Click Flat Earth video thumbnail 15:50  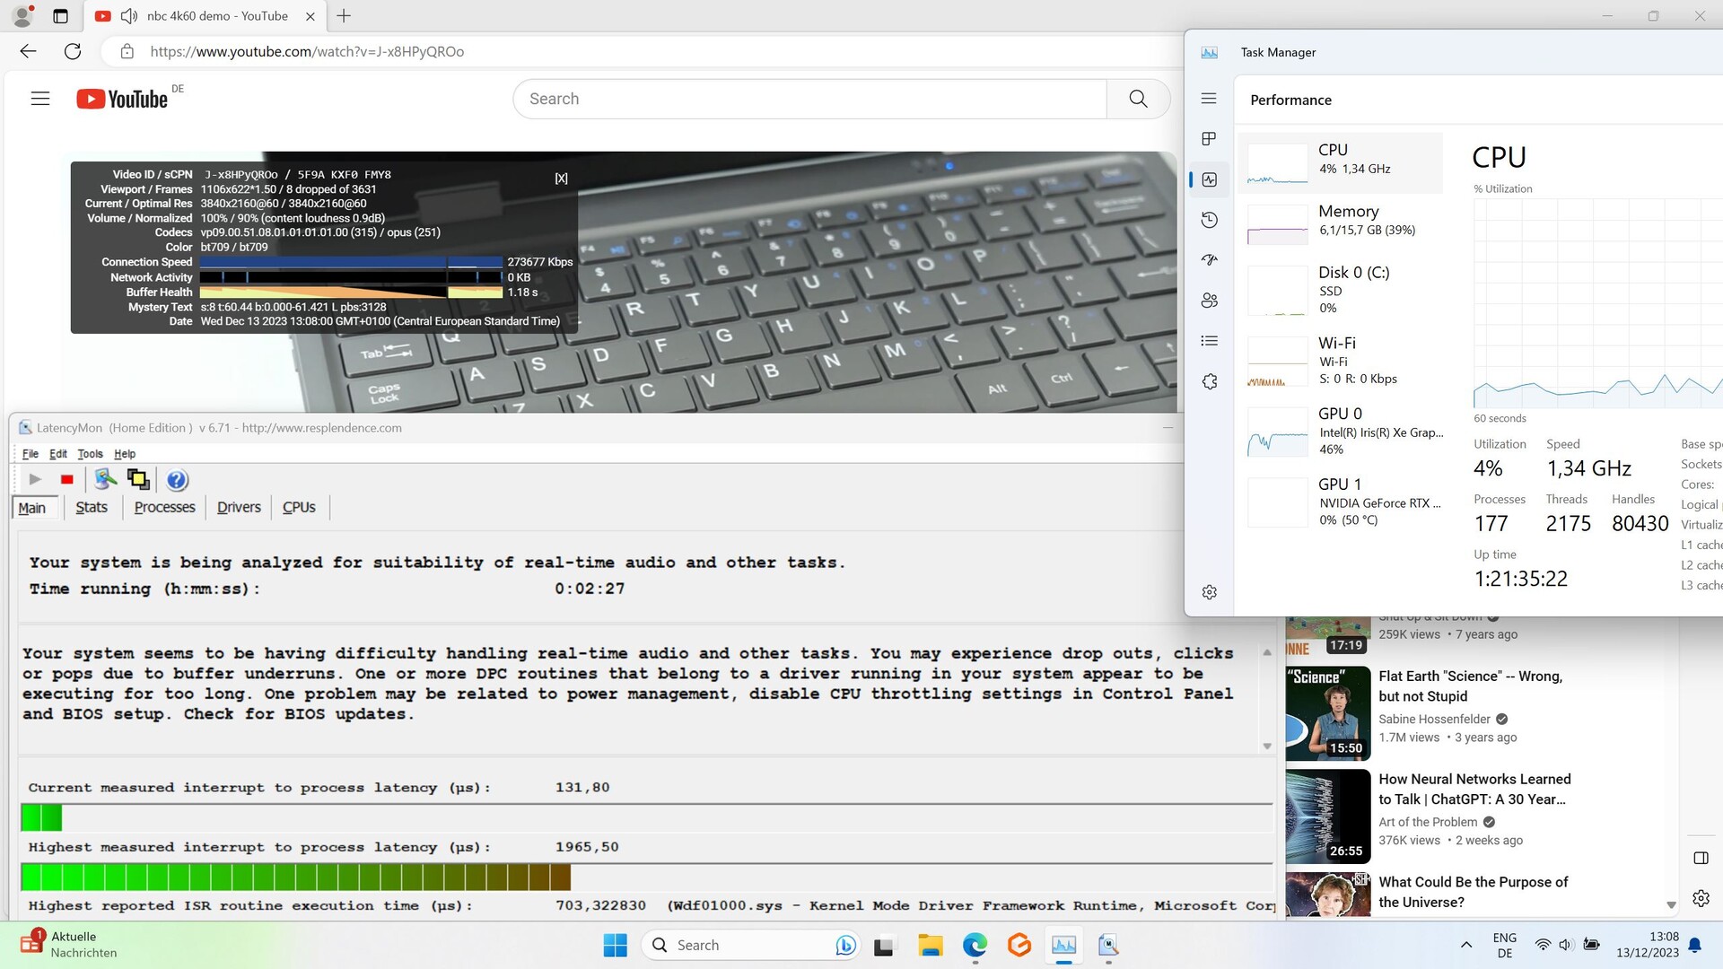coord(1328,713)
